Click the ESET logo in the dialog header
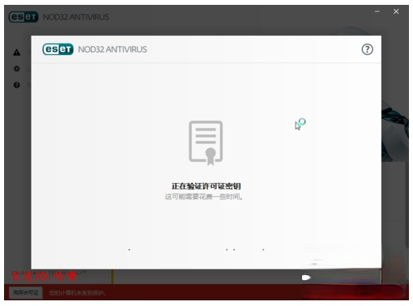Screen dimensions: 413x306 57,49
